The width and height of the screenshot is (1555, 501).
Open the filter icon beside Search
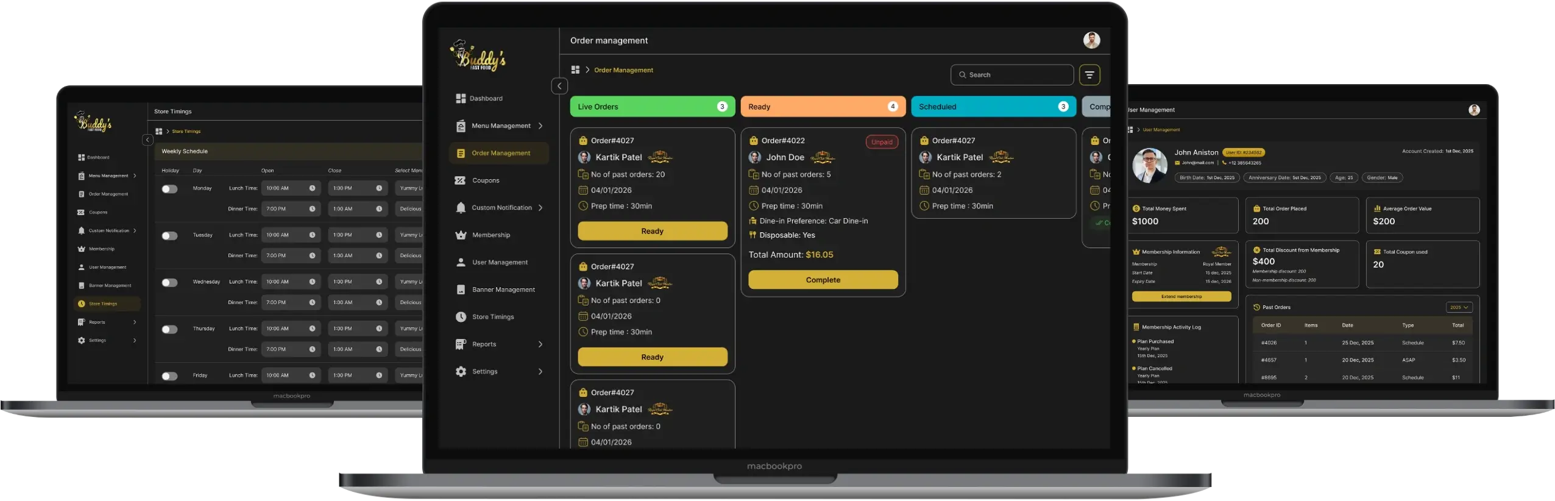point(1089,75)
